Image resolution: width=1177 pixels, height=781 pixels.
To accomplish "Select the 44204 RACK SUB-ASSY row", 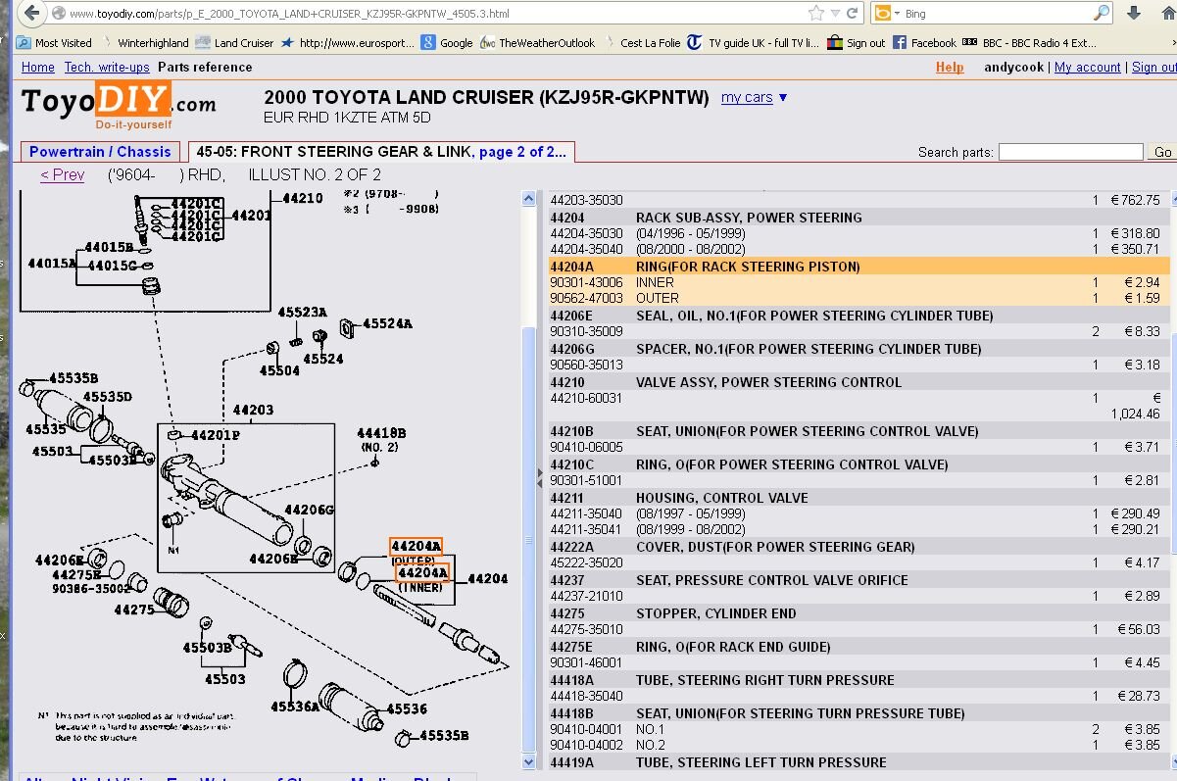I will pyautogui.click(x=858, y=218).
